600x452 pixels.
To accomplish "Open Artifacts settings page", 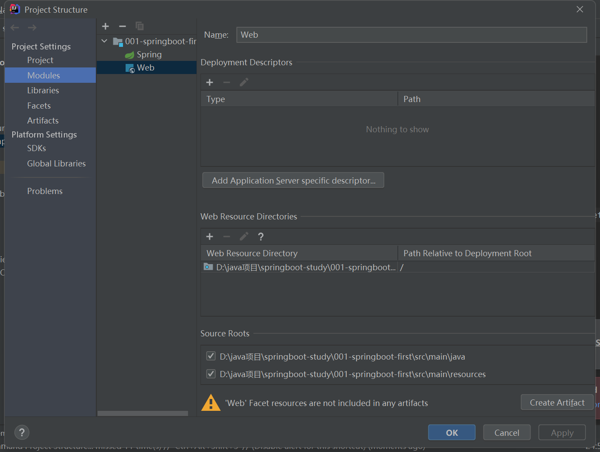I will click(x=43, y=120).
